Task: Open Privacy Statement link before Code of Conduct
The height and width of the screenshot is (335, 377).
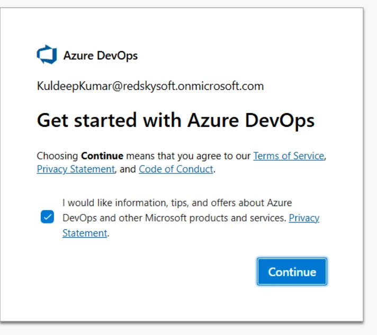Action: [76, 170]
